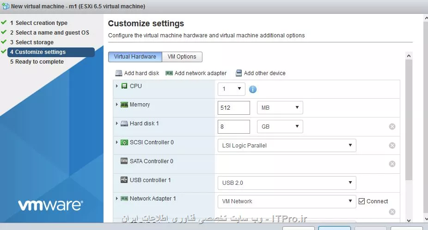Viewport: 428px width, 230px height.
Task: Click the Network Adapter 1 icon
Action: coord(124,199)
